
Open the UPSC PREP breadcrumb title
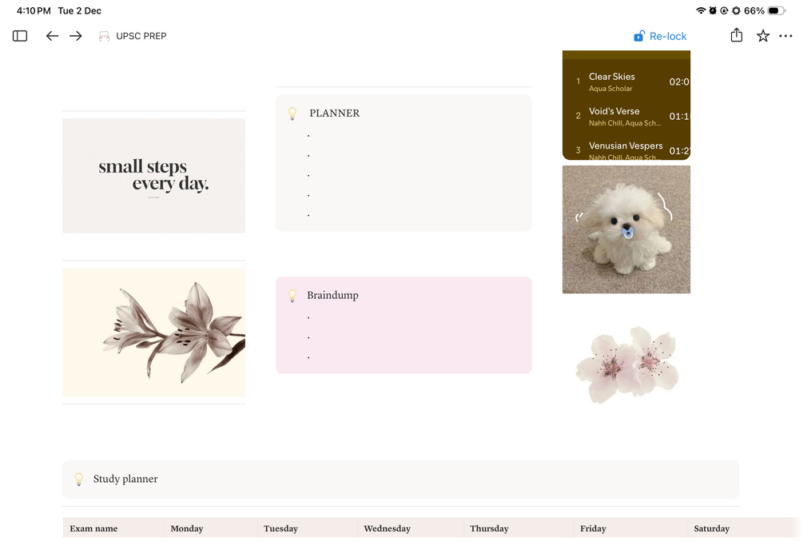[141, 36]
